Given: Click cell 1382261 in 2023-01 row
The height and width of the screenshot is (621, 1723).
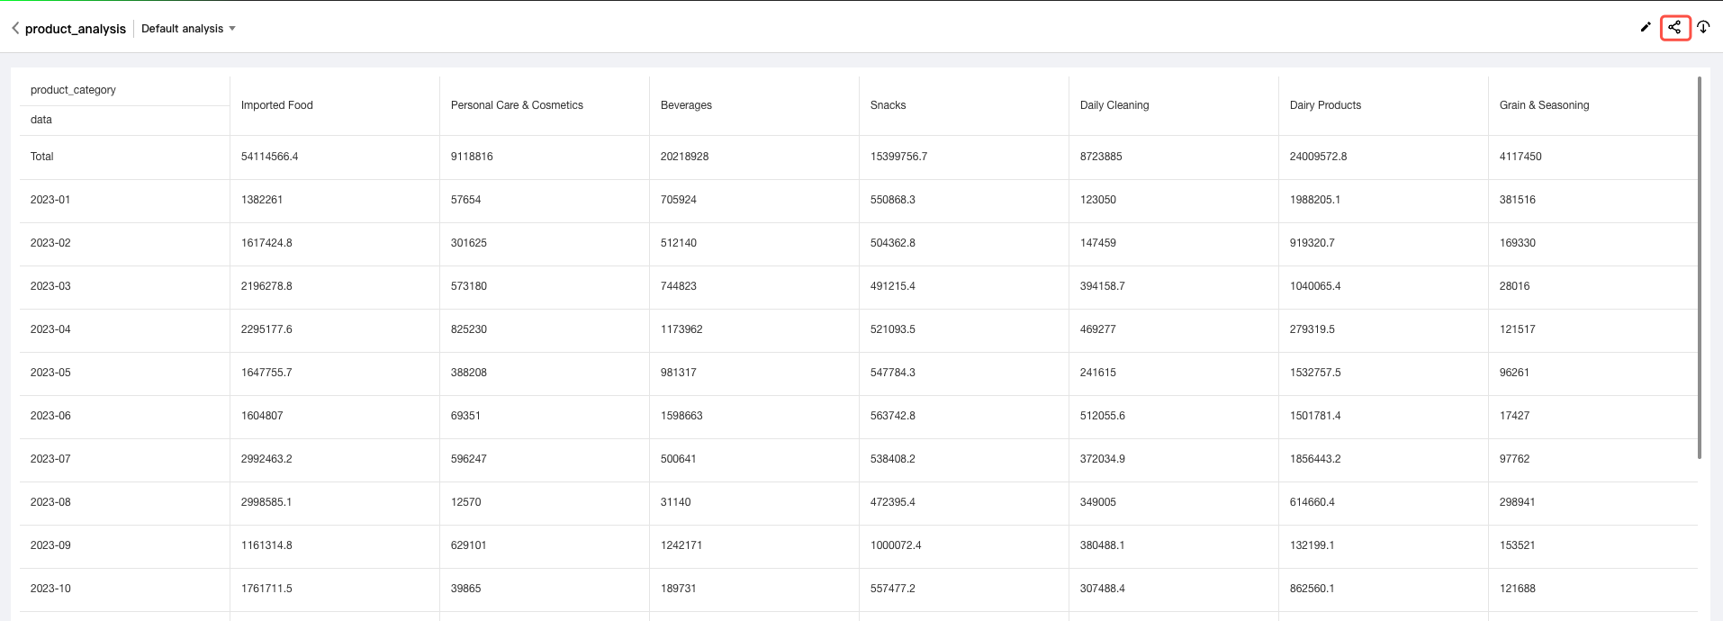Looking at the screenshot, I should pyautogui.click(x=262, y=200).
